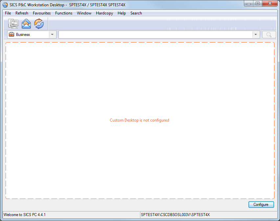
Task: Click the workstation desktop icon in the toolbar
Action: pyautogui.click(x=13, y=24)
